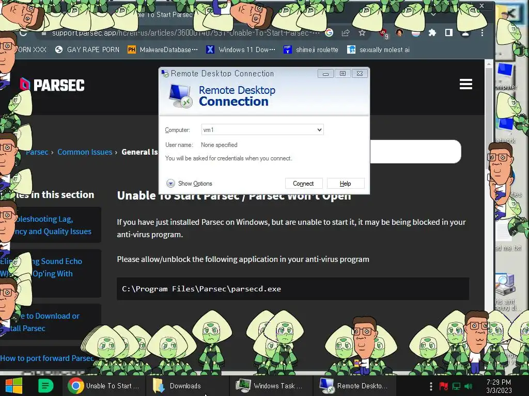Click the round avatar extension icon
The image size is (529, 396).
399,32
